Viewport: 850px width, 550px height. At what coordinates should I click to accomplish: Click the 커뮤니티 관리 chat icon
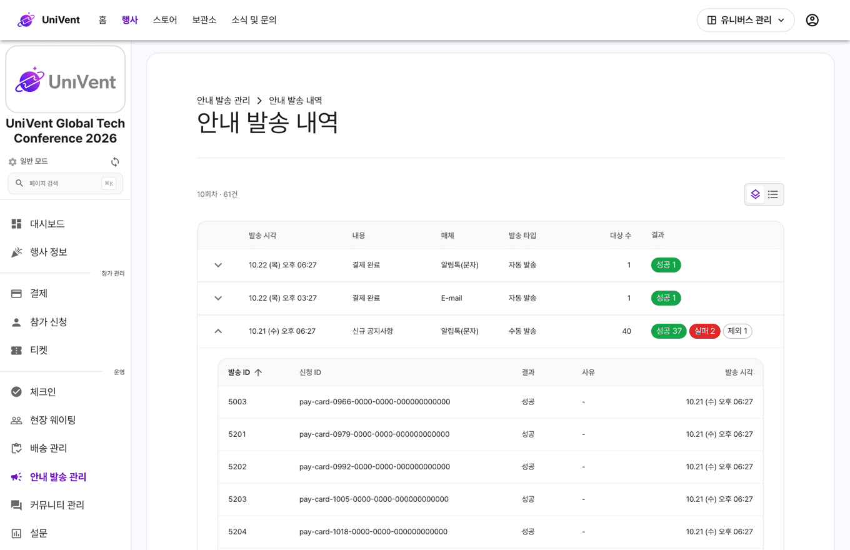click(x=17, y=505)
